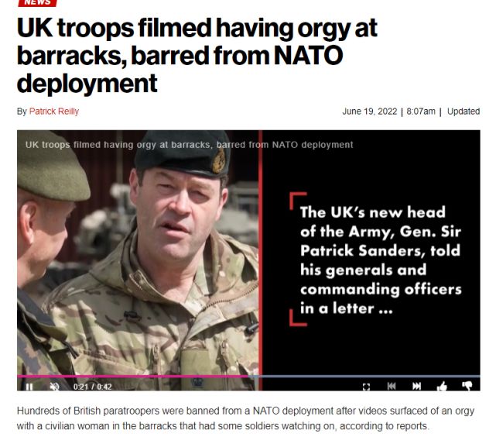
Task: Skip to the previous video
Action: [392, 386]
